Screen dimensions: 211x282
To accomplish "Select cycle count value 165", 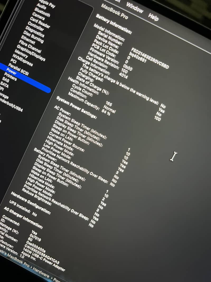I will (x=109, y=104).
